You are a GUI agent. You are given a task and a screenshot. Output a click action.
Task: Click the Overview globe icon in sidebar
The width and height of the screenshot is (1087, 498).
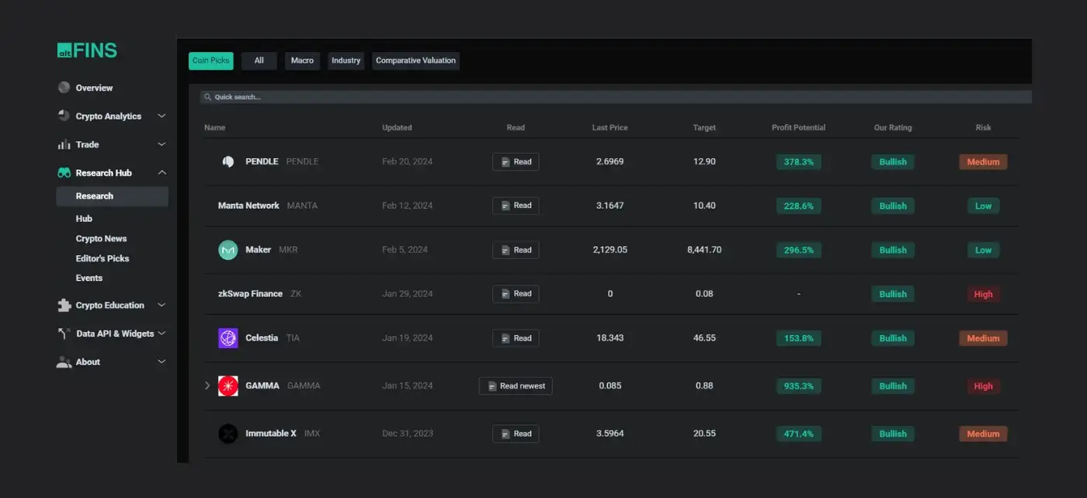pyautogui.click(x=64, y=88)
